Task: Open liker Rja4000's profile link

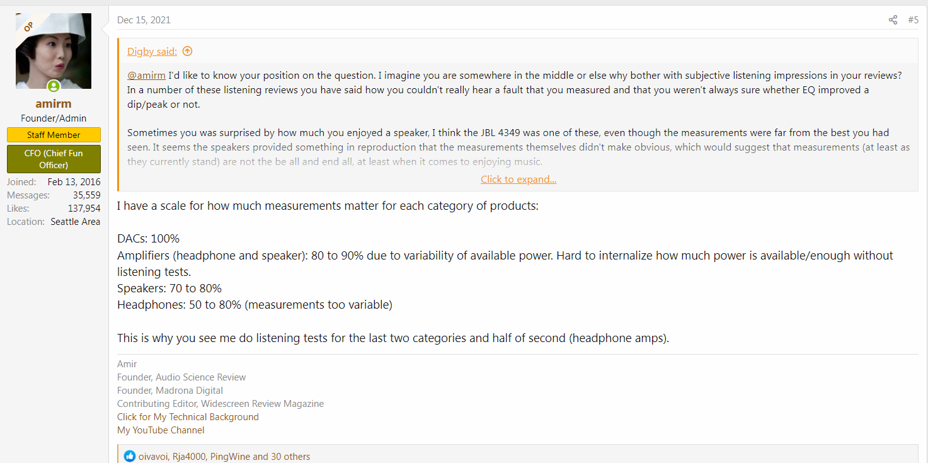Action: point(189,457)
